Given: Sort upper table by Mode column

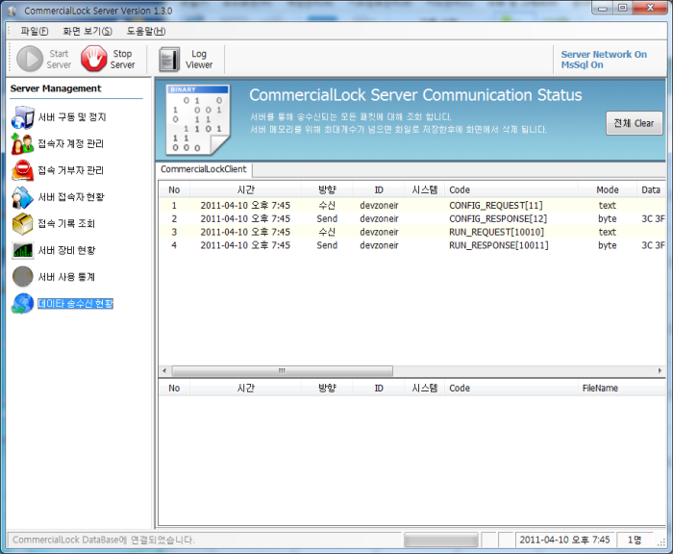Looking at the screenshot, I should point(608,189).
